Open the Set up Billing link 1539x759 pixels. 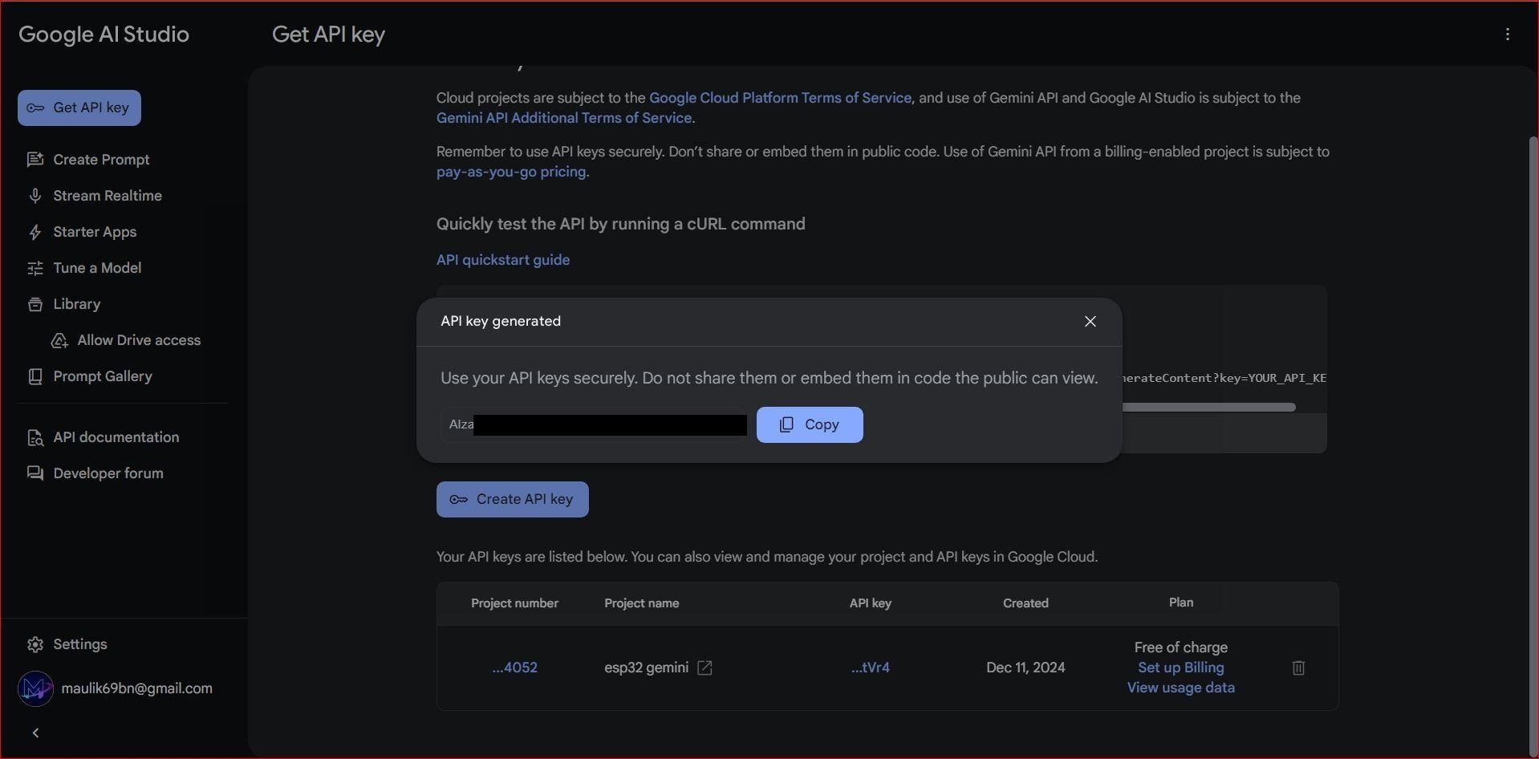tap(1180, 667)
